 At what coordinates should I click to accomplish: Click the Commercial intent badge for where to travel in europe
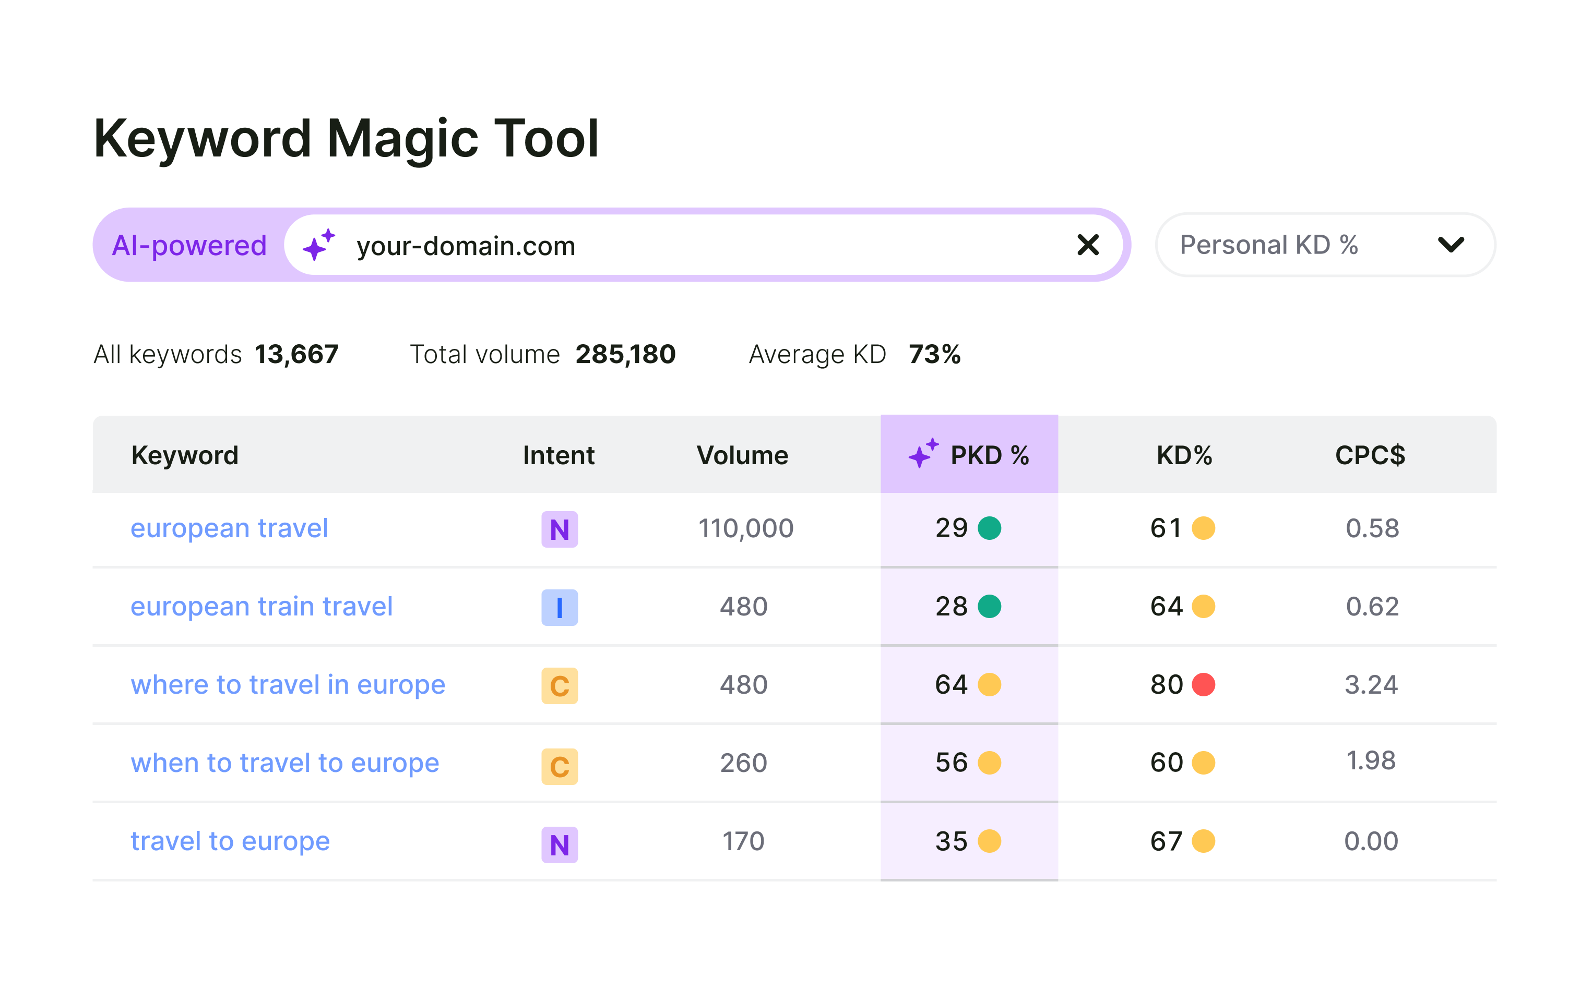coord(559,685)
